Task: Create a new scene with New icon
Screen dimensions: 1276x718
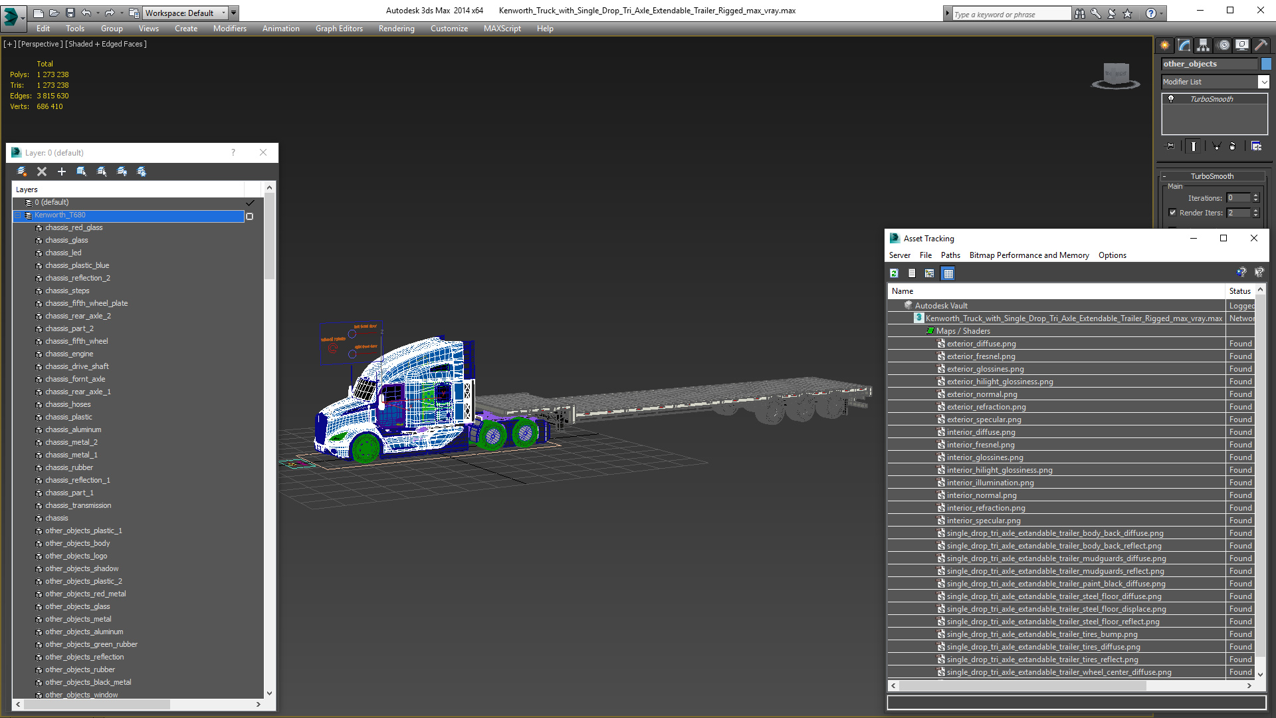Action: point(38,13)
